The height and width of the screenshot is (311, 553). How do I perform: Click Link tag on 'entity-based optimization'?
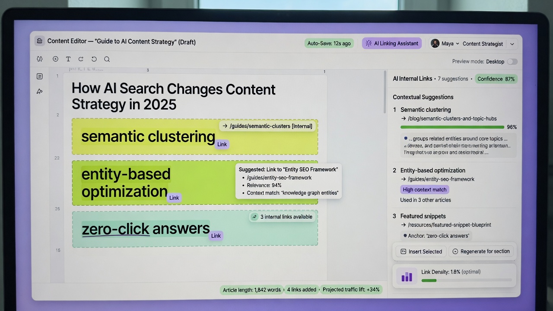coord(174,197)
